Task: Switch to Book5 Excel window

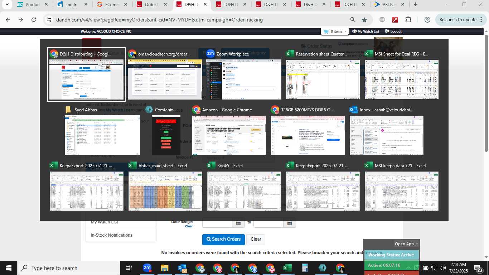Action: click(244, 187)
